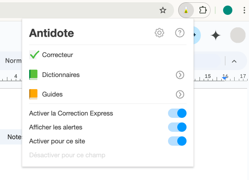Open the teal Chrome profile avatar
249x180 pixels.
[x=228, y=10]
